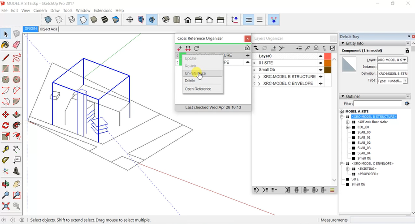The width and height of the screenshot is (415, 224).
Task: Open the Extensions menu
Action: click(103, 10)
